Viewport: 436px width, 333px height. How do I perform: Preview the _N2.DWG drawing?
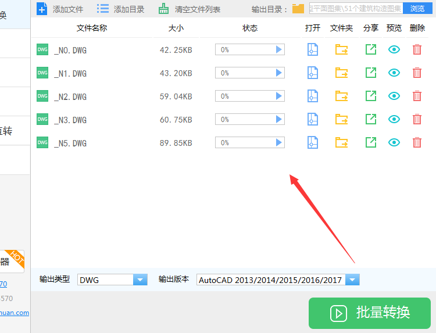394,96
